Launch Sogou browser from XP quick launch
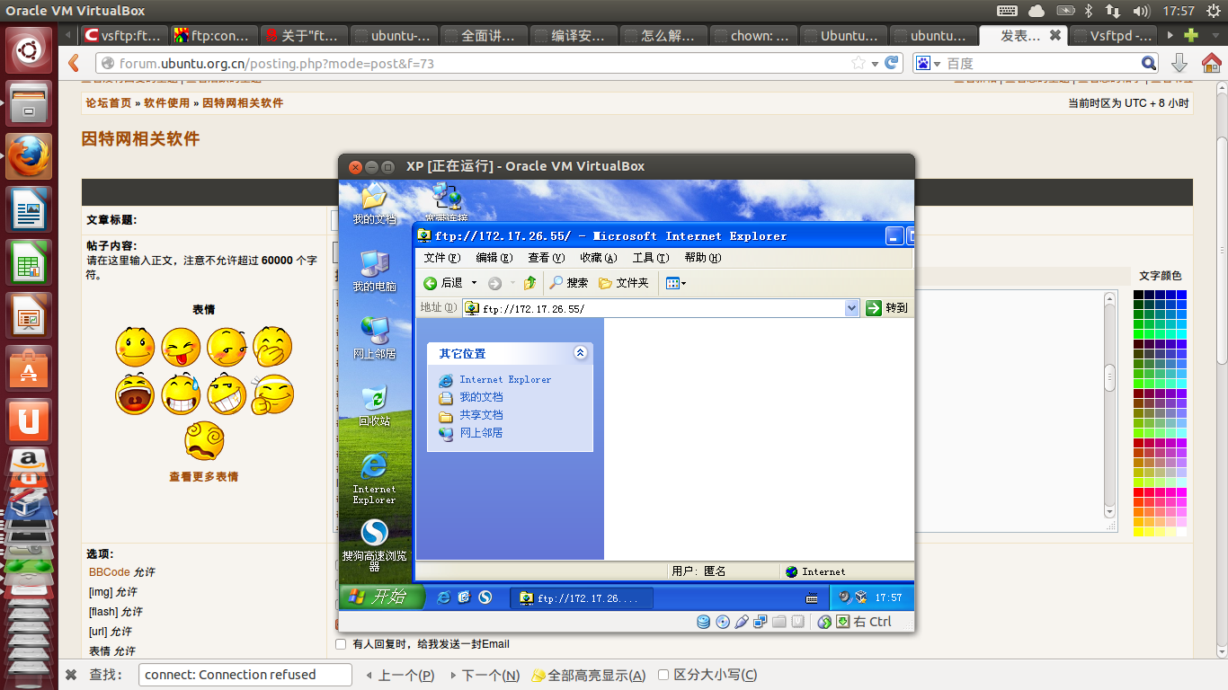 coord(485,597)
